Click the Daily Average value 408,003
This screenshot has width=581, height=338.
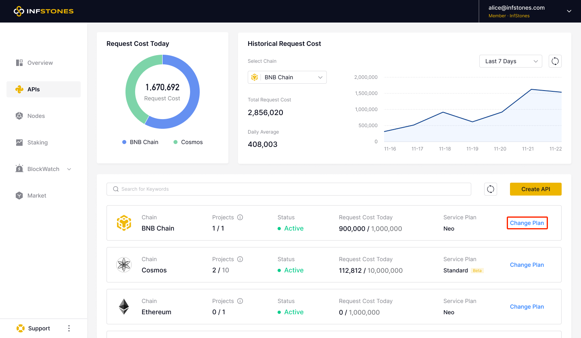[x=263, y=144]
